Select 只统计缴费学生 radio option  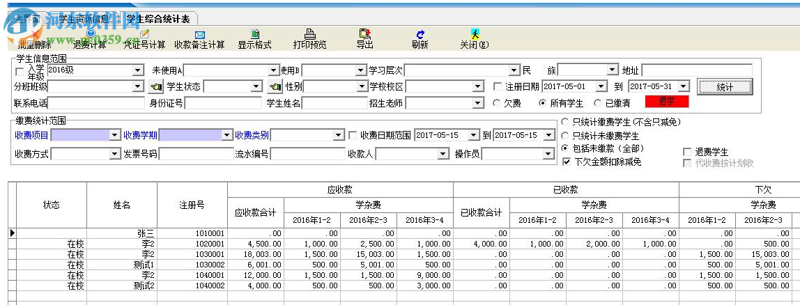click(564, 122)
